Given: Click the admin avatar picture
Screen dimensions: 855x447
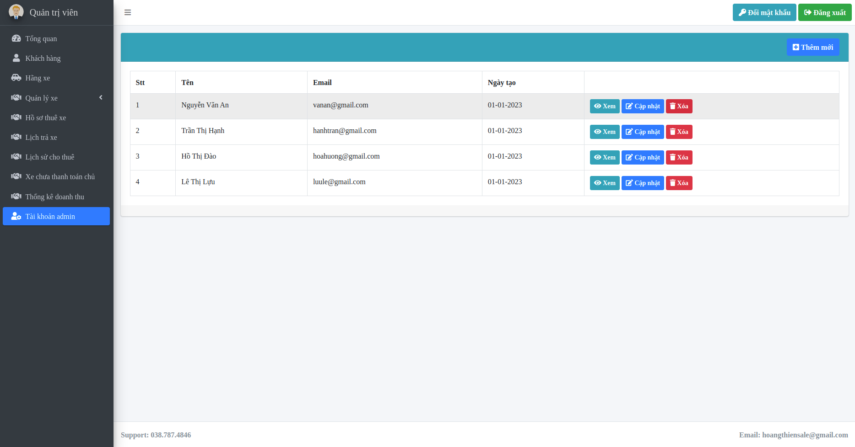Looking at the screenshot, I should click(16, 12).
